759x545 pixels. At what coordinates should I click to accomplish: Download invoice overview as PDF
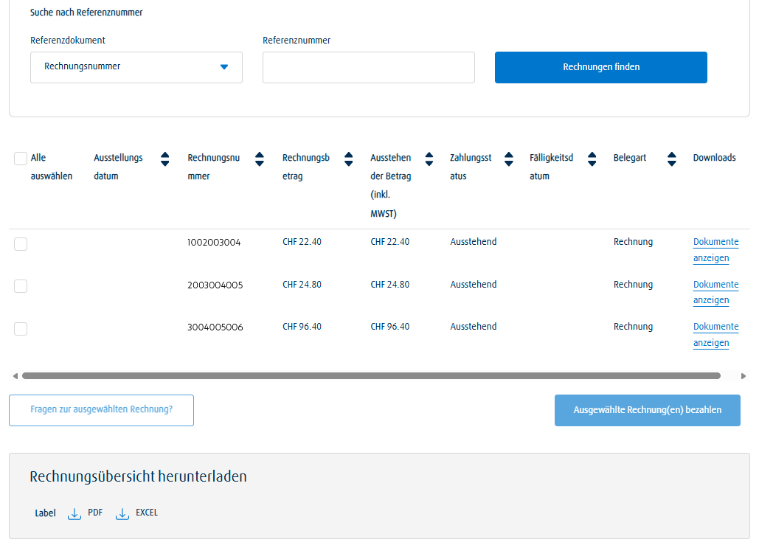86,513
